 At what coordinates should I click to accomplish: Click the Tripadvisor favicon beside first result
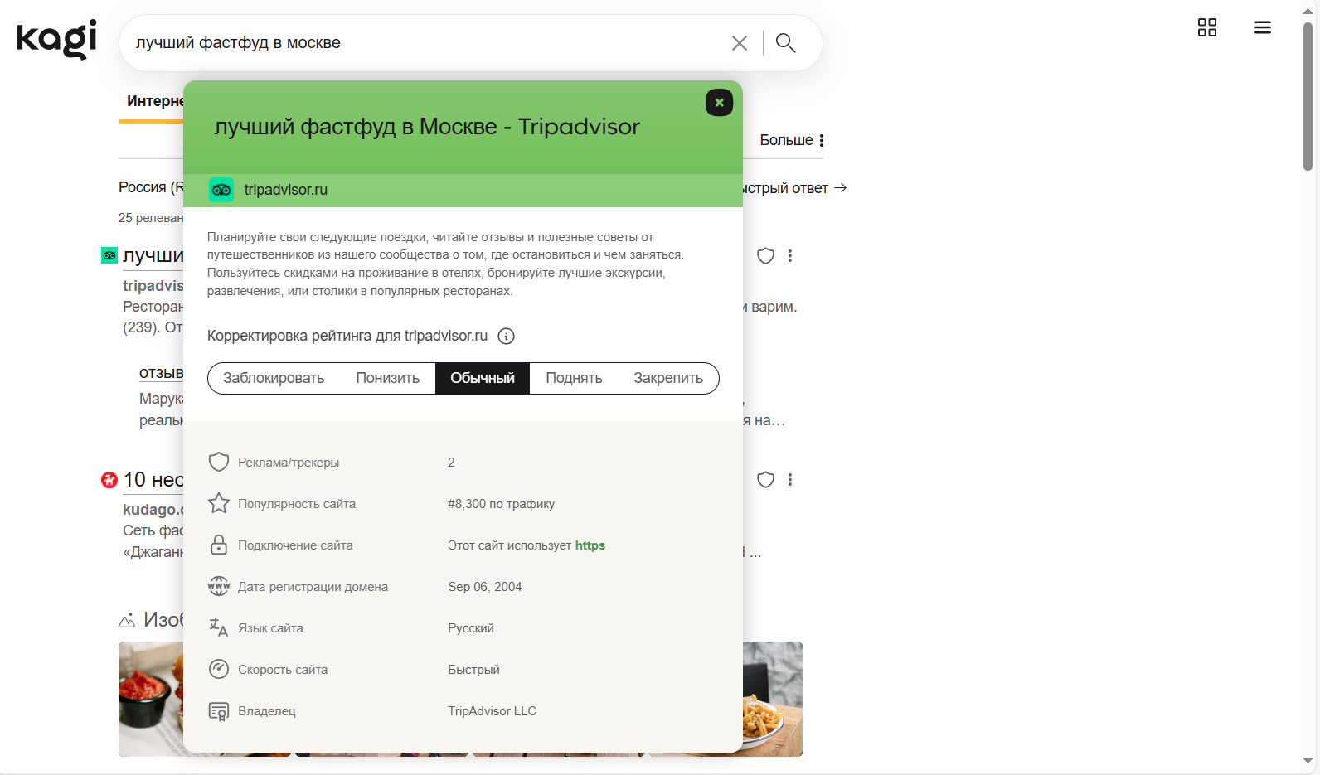[x=109, y=255]
